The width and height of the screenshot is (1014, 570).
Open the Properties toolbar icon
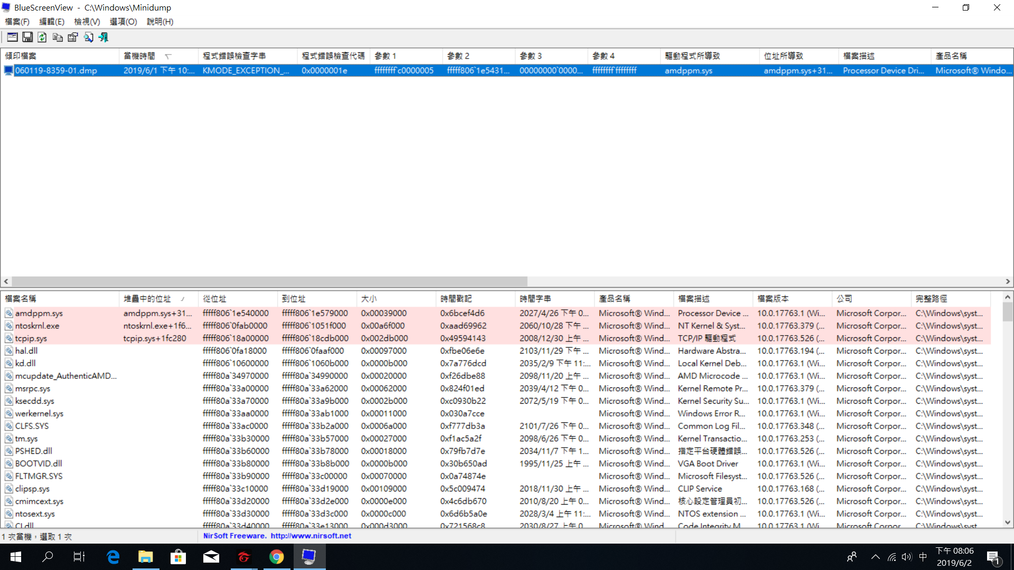[x=73, y=37]
